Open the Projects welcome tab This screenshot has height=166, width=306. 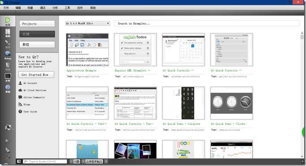37,24
